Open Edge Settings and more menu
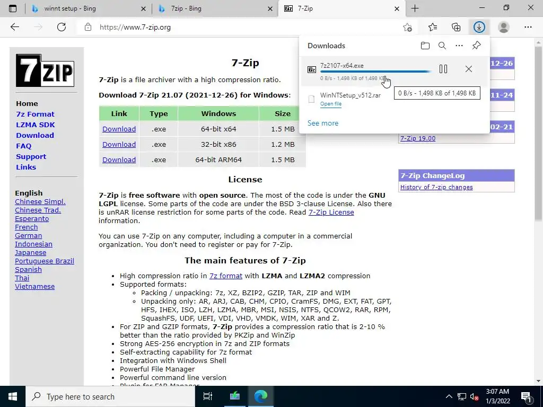The height and width of the screenshot is (407, 543). pos(528,27)
